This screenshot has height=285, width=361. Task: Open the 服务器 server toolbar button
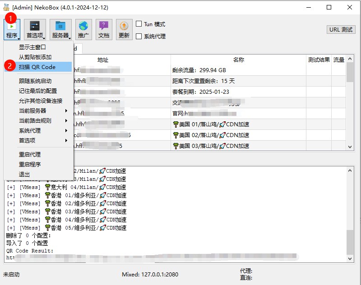tap(60, 30)
